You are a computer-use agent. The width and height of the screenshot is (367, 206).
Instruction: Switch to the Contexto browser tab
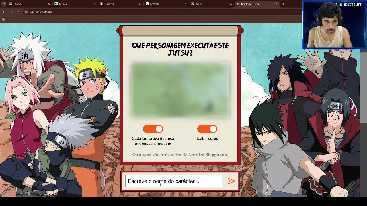tap(165, 4)
